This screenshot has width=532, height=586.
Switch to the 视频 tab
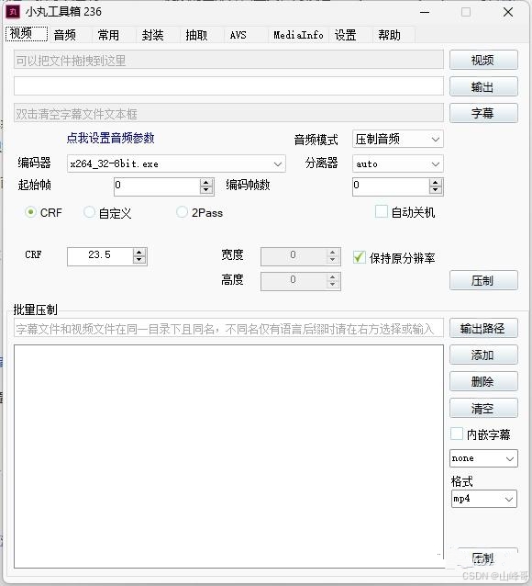[x=26, y=34]
